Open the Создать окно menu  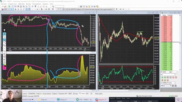[x=12, y=4]
